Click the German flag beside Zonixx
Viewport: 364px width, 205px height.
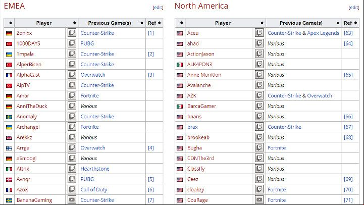(x=9, y=33)
